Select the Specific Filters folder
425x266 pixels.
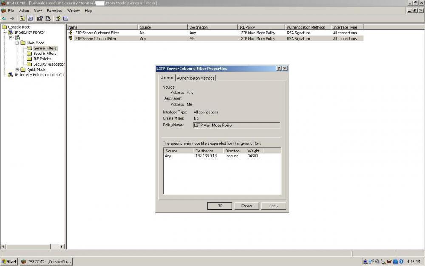coord(45,54)
